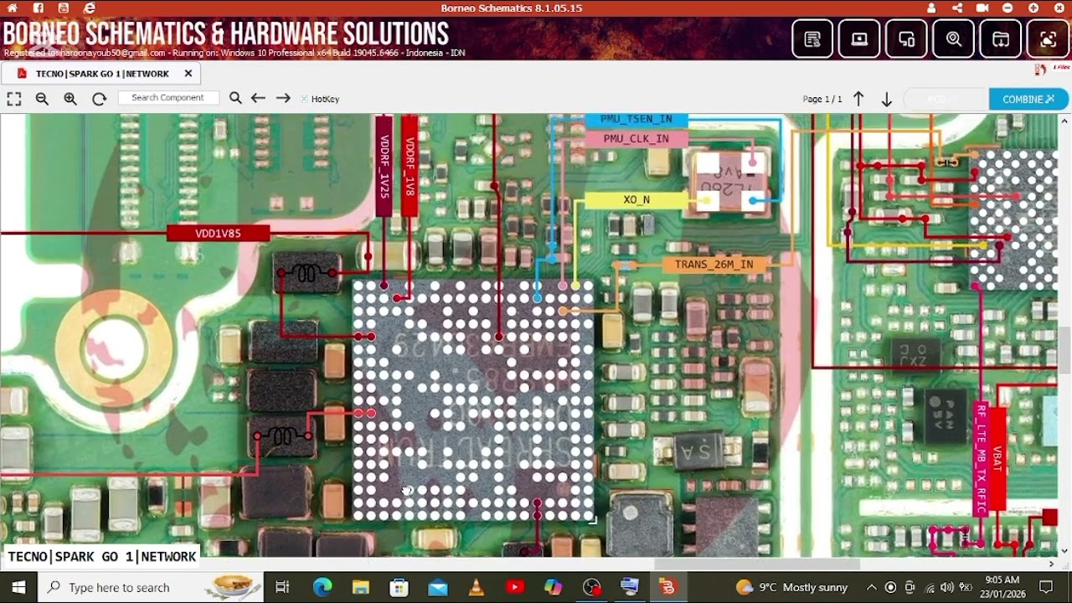Click the video camera icon in title bar
Viewport: 1072px width, 603px height.
click(x=982, y=8)
